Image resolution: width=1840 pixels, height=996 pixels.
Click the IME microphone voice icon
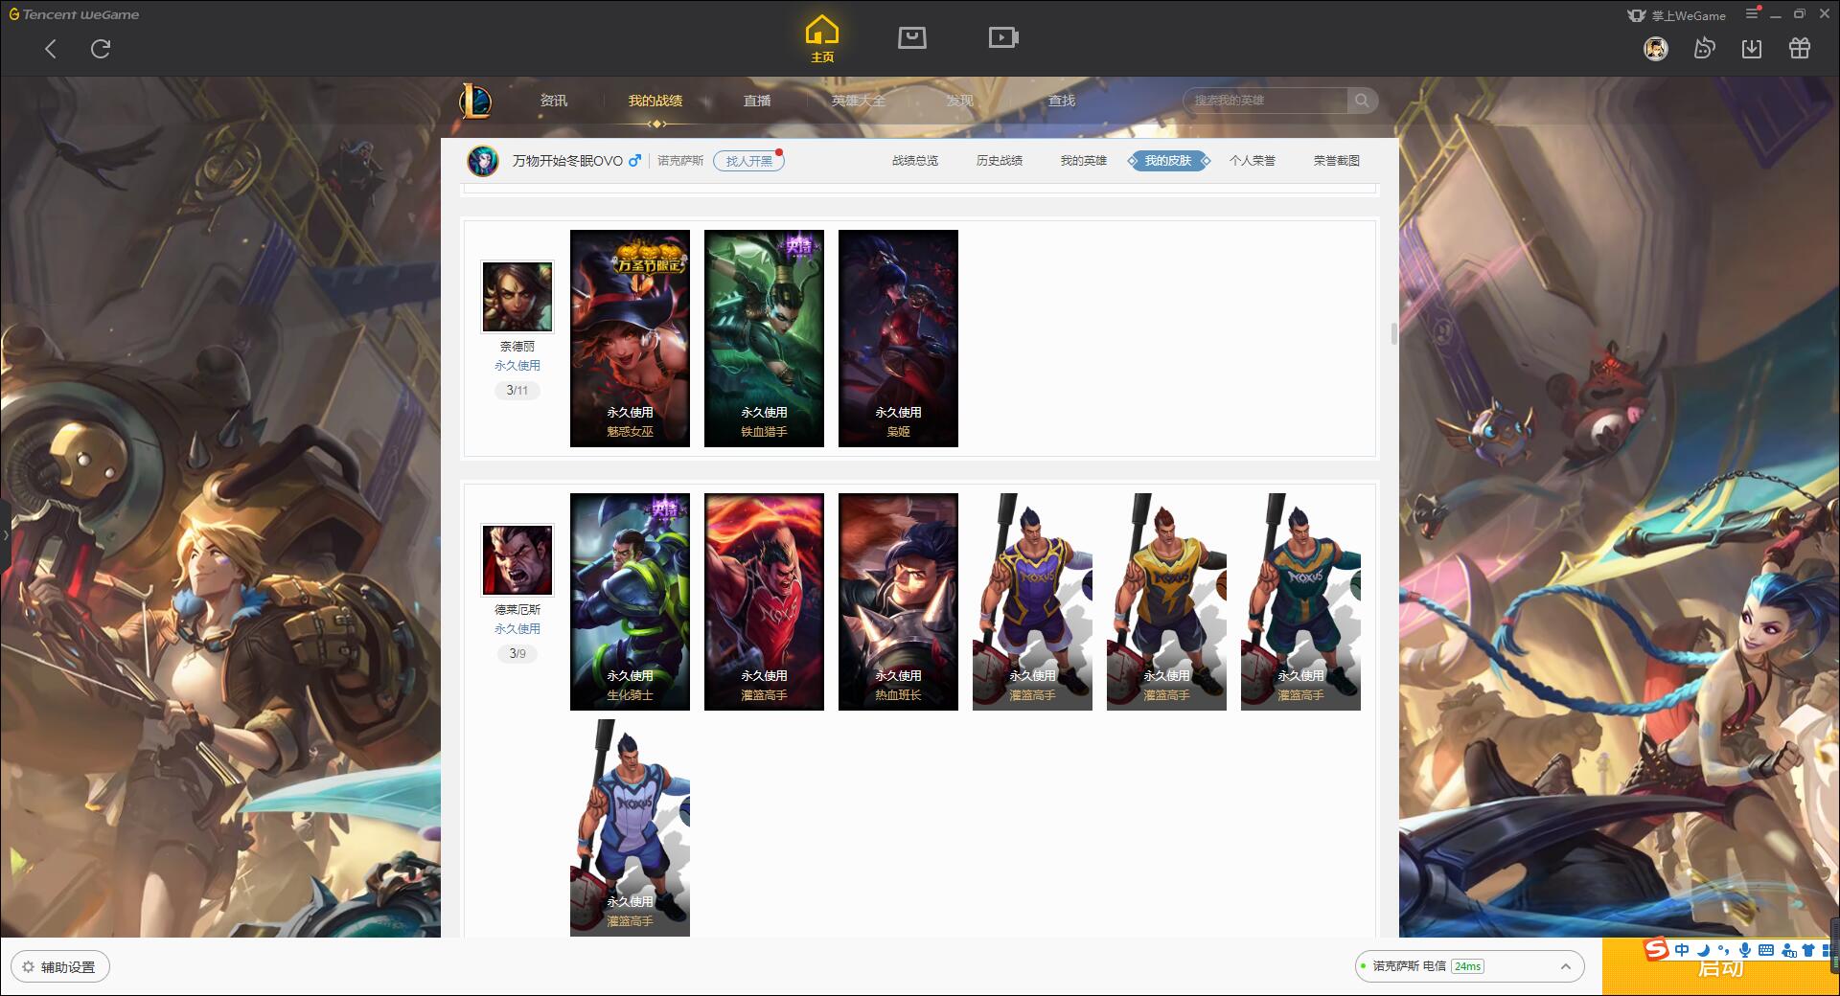pos(1745,950)
